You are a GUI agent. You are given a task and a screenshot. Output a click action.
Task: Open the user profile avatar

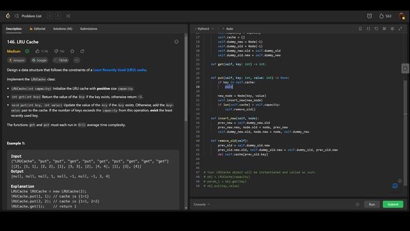point(402,16)
